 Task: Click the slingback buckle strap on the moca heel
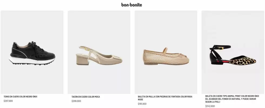coord(85,49)
